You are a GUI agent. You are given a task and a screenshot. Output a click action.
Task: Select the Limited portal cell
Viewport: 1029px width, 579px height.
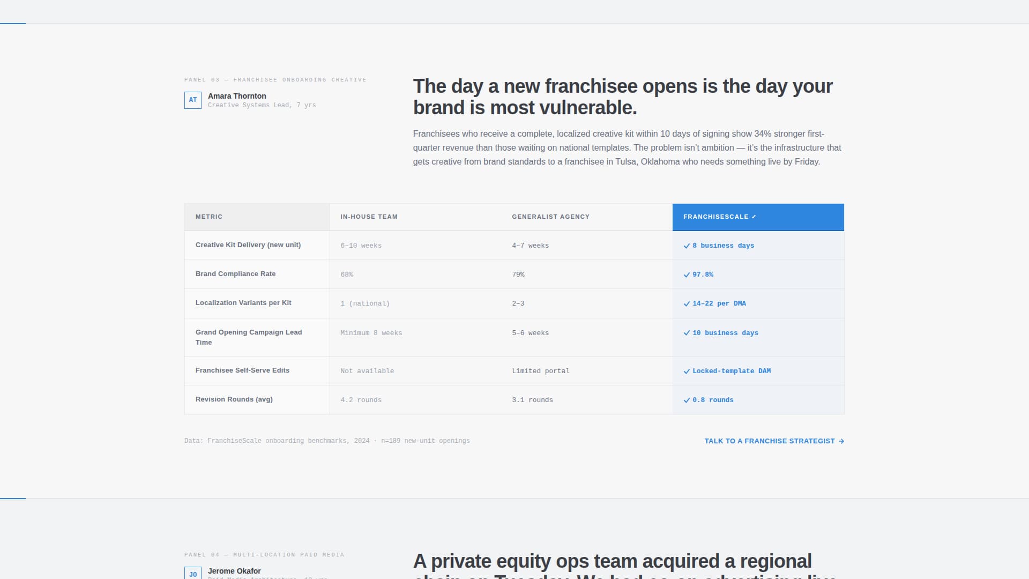[587, 371]
